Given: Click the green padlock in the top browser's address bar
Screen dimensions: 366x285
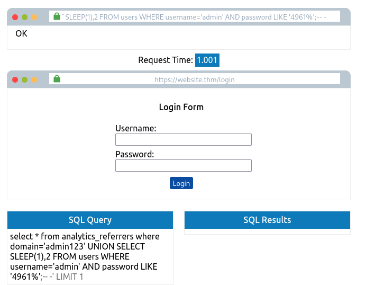Looking at the screenshot, I should click(57, 16).
